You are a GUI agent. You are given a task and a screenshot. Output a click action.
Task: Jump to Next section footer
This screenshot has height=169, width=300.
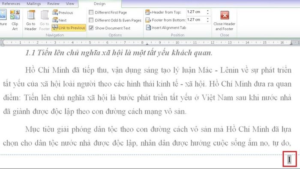[x=60, y=20]
